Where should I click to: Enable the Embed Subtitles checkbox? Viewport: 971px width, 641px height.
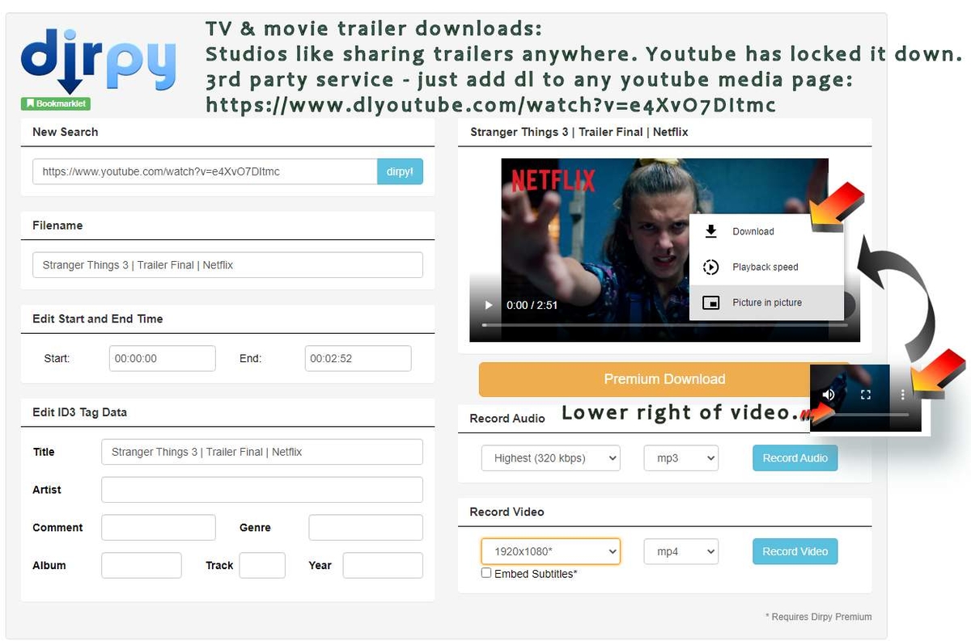[486, 573]
